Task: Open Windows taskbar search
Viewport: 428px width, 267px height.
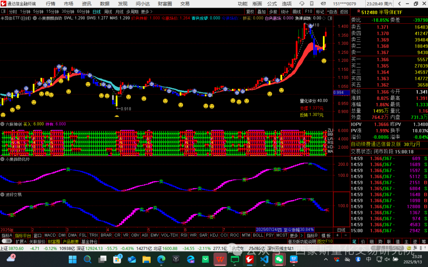Action: 87,259
